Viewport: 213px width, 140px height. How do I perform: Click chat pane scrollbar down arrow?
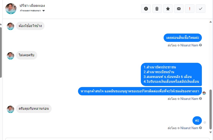tap(210, 132)
